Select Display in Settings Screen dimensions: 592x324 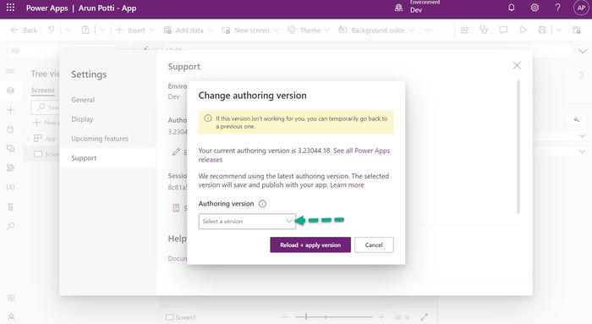click(82, 119)
